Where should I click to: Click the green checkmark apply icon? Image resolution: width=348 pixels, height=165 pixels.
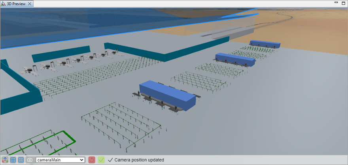(101, 160)
